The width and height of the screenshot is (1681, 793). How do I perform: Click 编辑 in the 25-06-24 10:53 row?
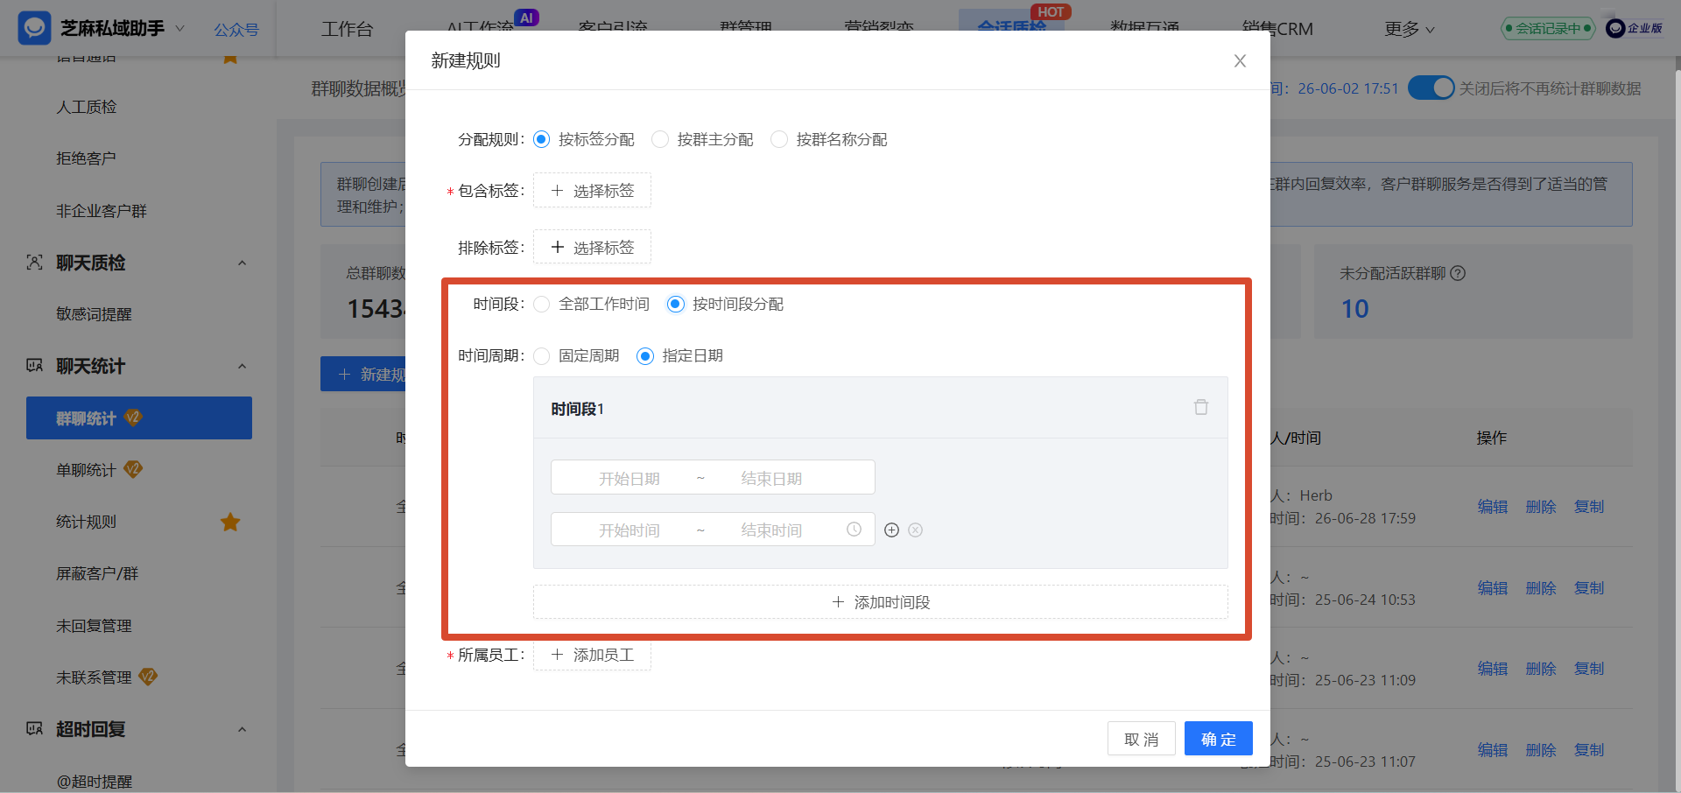(1493, 588)
